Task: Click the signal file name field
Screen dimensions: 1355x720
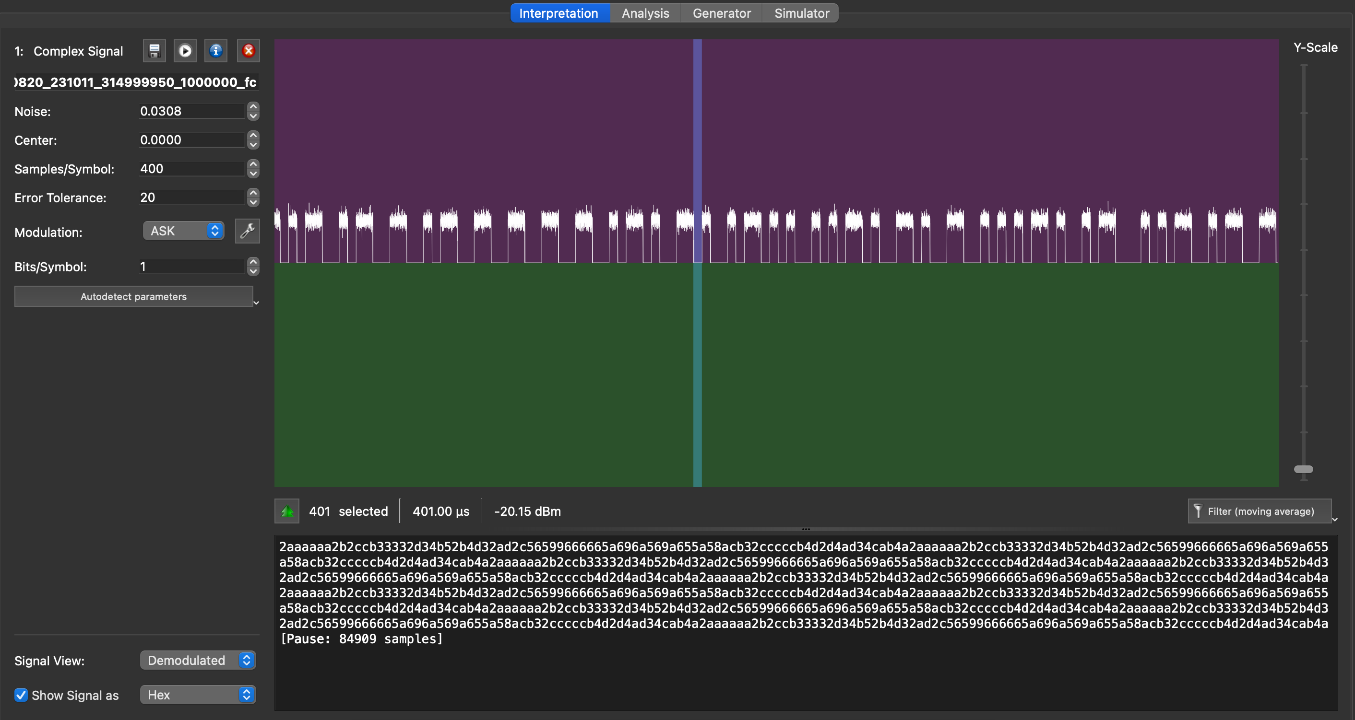Action: click(x=137, y=82)
